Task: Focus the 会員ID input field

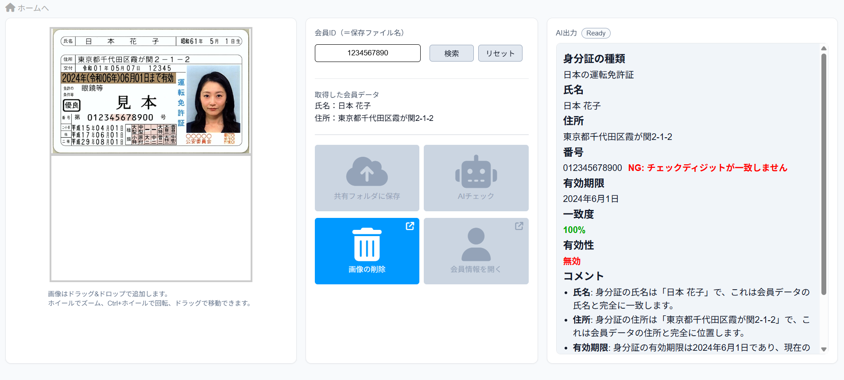Action: point(368,53)
